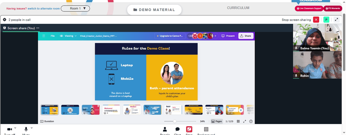Click Canva fullscreen arrows icon
The image size is (346, 135).
(x=245, y=121)
